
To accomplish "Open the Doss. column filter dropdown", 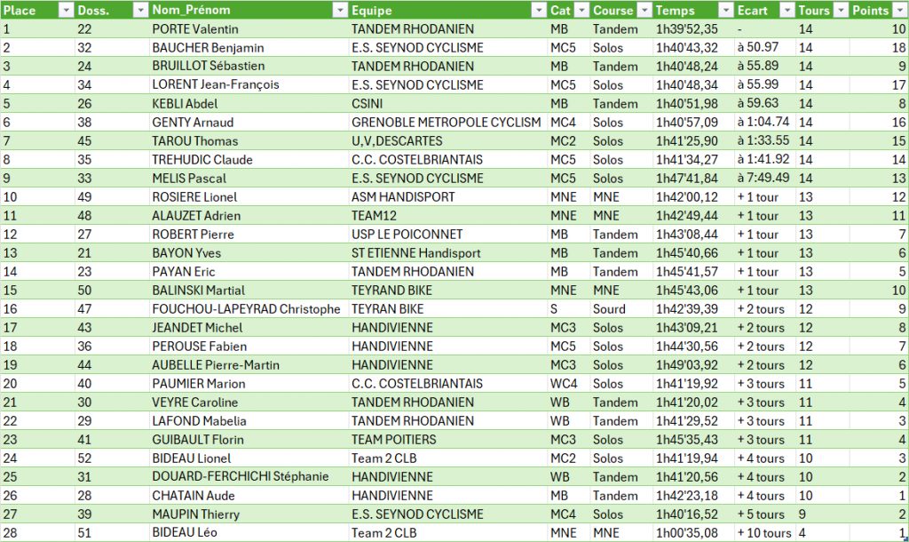I will click(140, 11).
